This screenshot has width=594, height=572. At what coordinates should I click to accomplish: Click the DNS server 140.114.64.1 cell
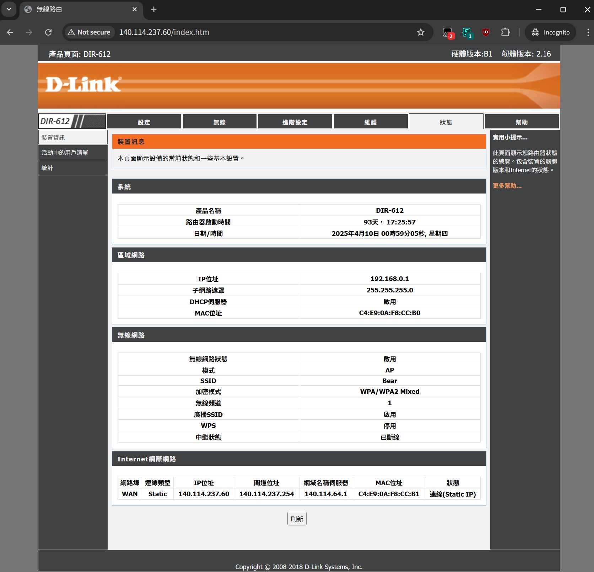click(x=326, y=494)
